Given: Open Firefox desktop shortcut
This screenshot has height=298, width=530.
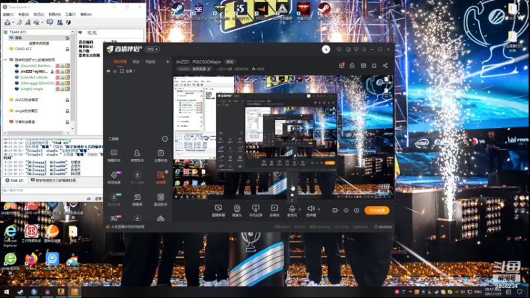Looking at the screenshot, I should click(31, 262).
